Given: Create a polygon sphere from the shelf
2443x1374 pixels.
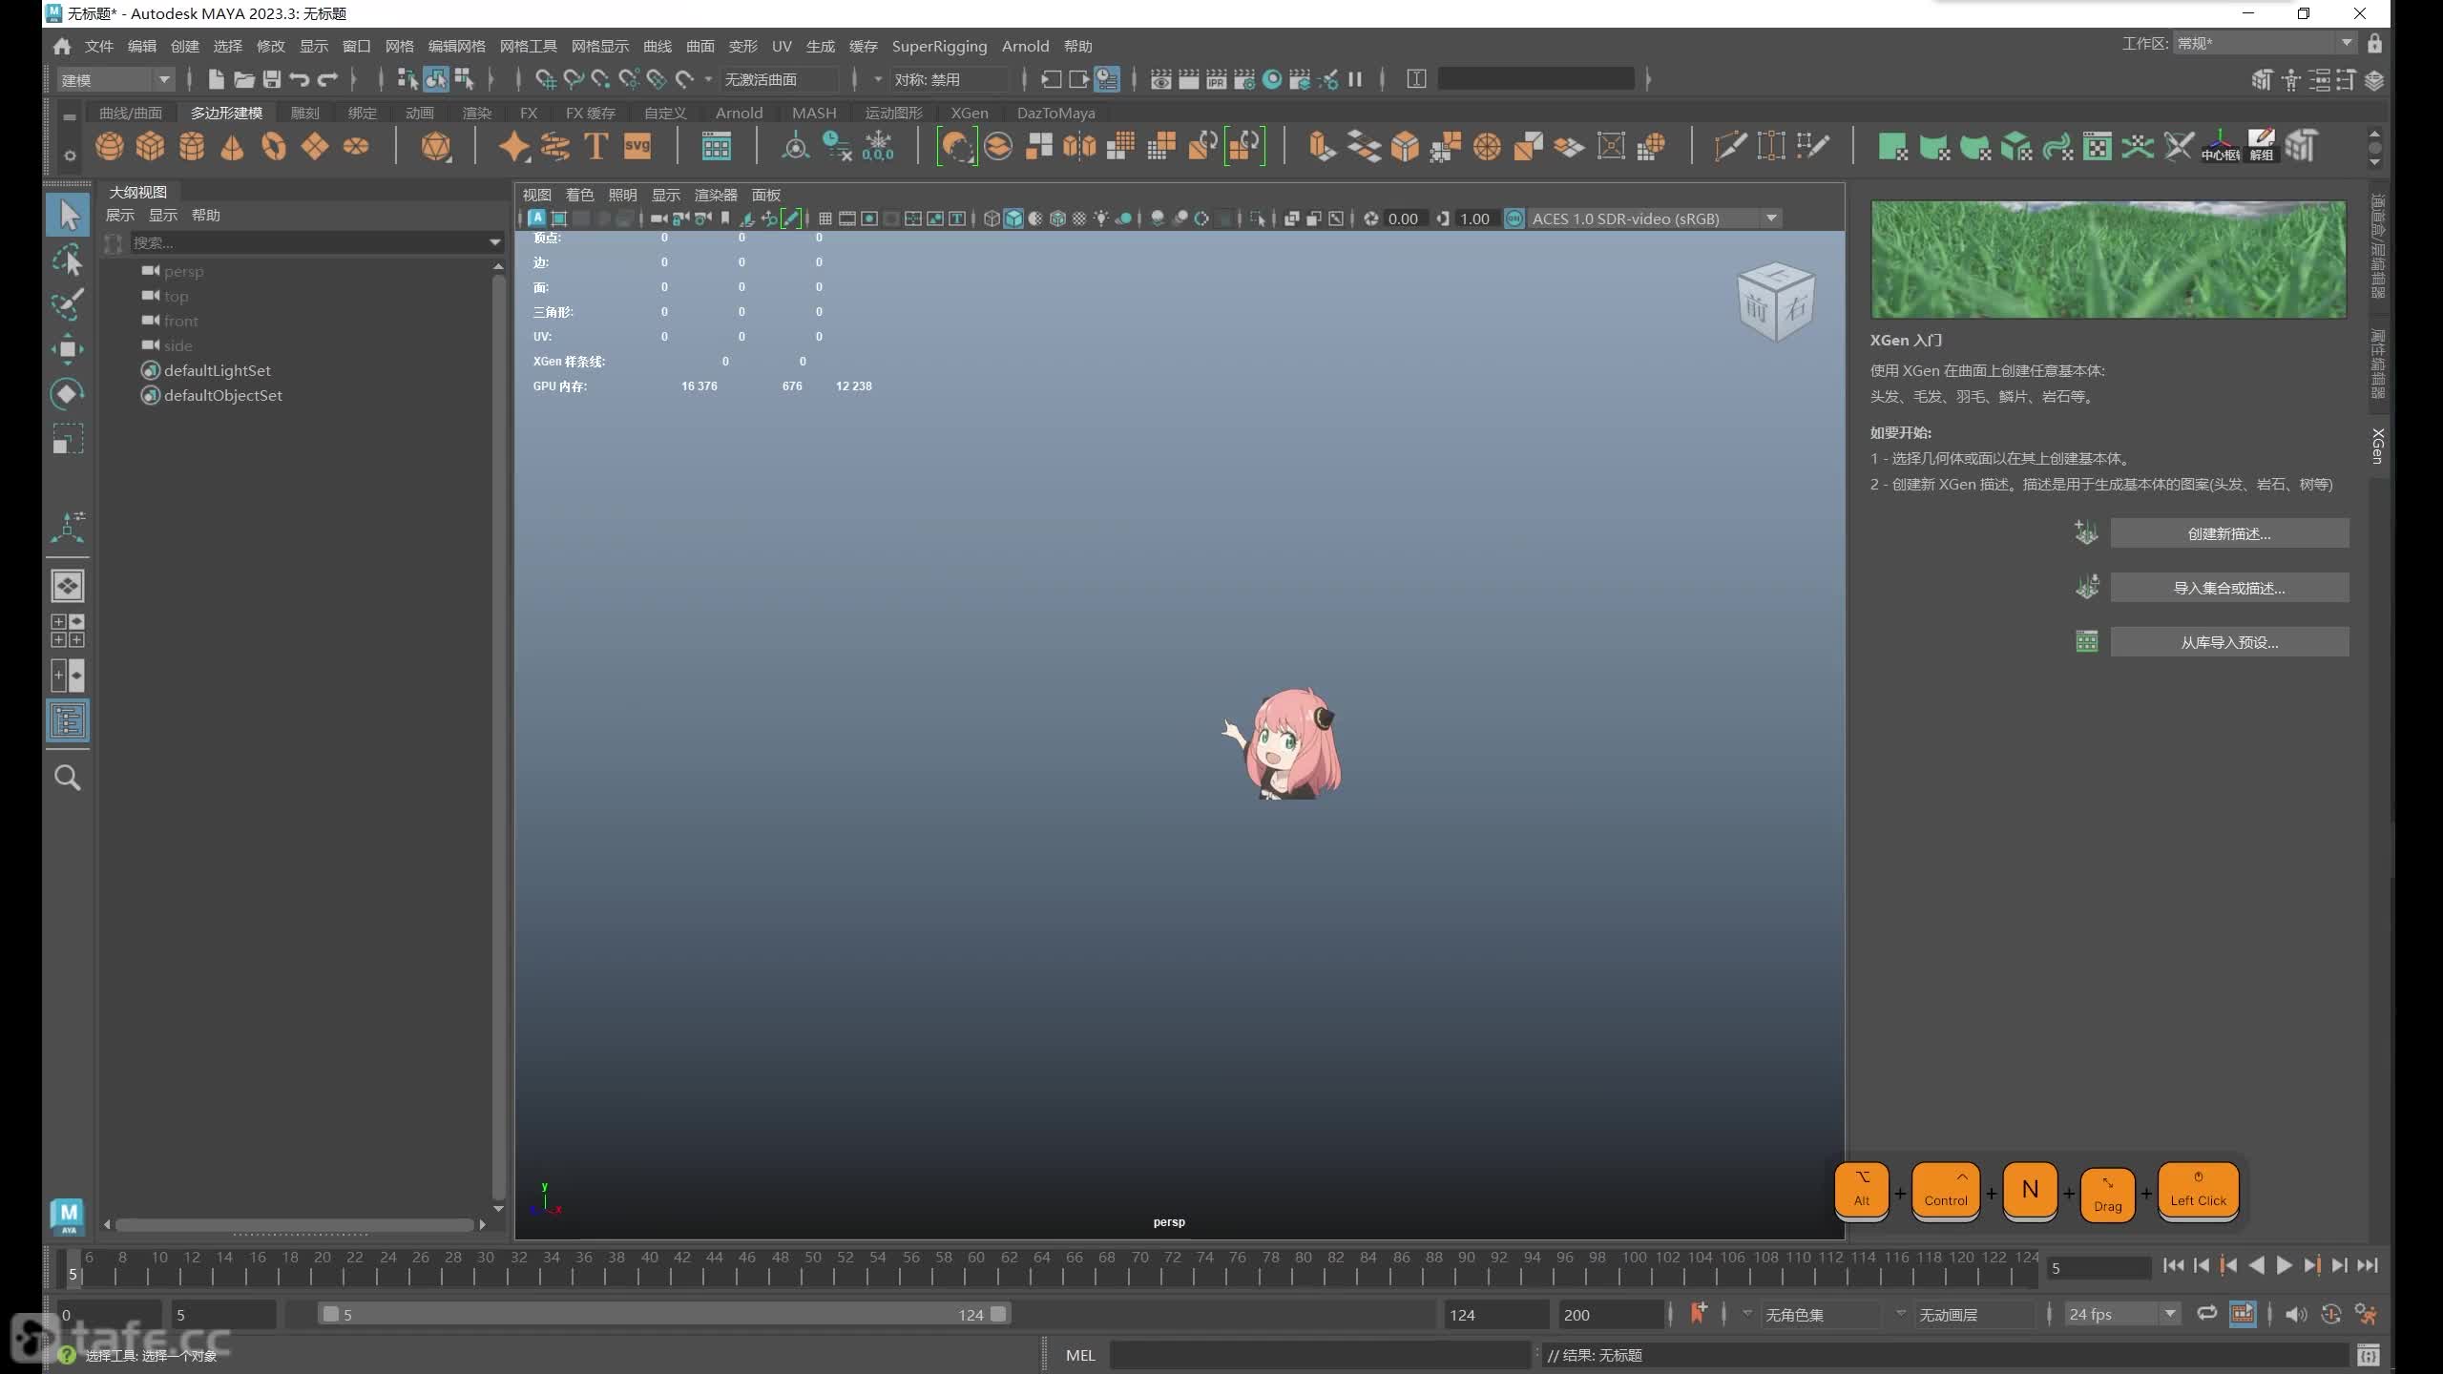Looking at the screenshot, I should 110,146.
